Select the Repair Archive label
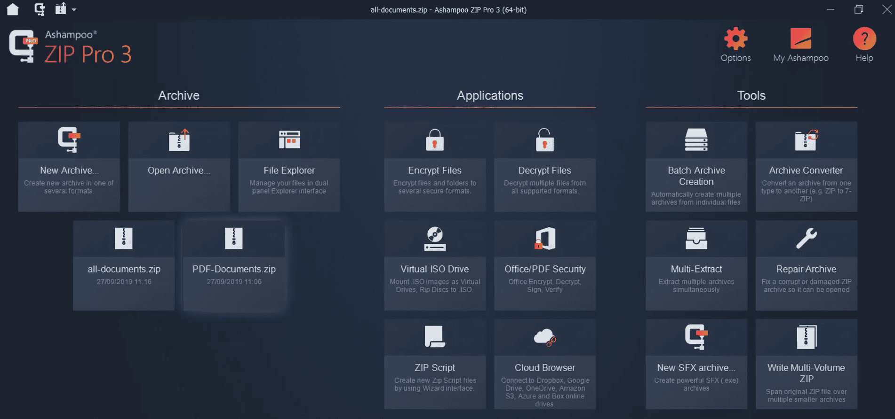The image size is (895, 419). click(807, 269)
